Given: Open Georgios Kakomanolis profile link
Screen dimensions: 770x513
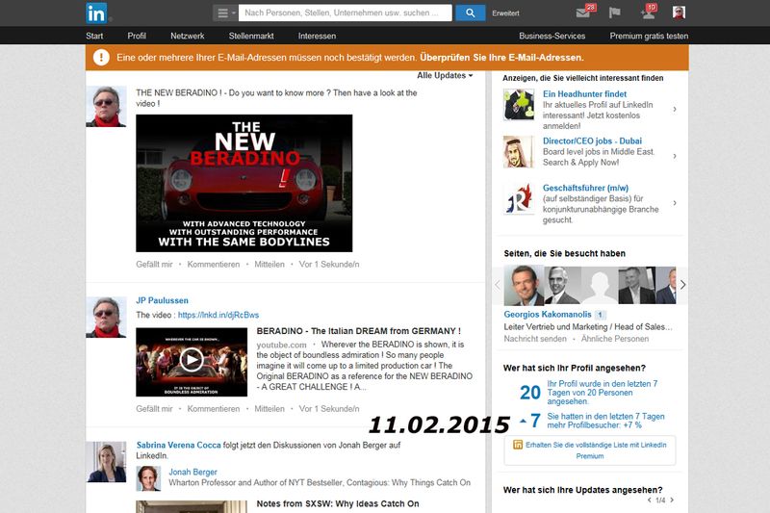Looking at the screenshot, I should tap(548, 314).
